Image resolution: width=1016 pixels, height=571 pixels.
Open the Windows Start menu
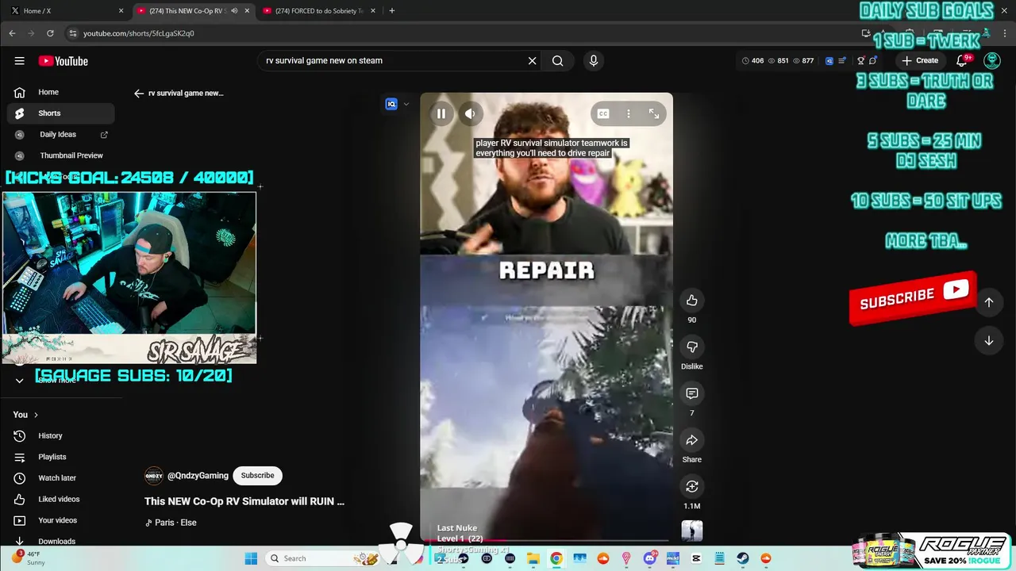pos(251,558)
